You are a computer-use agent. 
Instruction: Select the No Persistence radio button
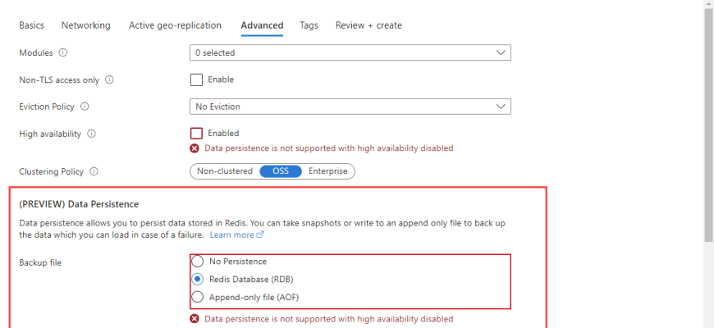[x=197, y=262]
